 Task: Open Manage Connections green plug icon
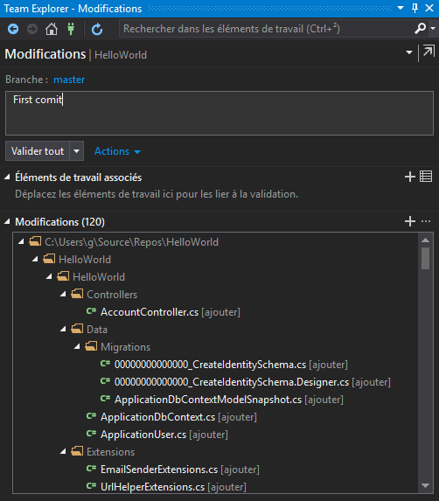pyautogui.click(x=71, y=29)
